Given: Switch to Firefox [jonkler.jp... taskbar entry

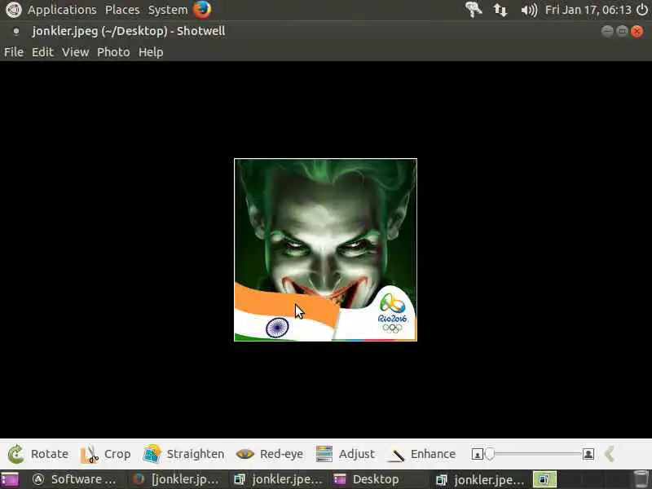Looking at the screenshot, I should click(x=176, y=479).
